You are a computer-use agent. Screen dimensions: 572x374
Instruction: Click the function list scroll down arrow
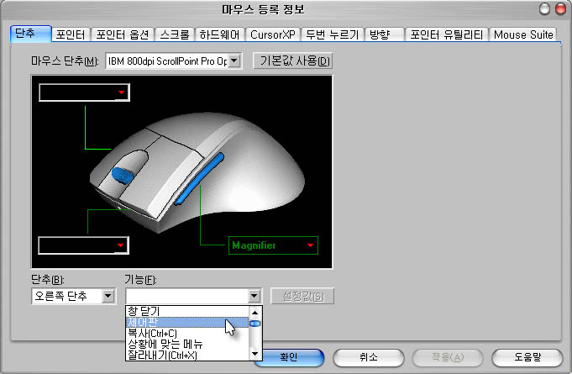pyautogui.click(x=255, y=354)
